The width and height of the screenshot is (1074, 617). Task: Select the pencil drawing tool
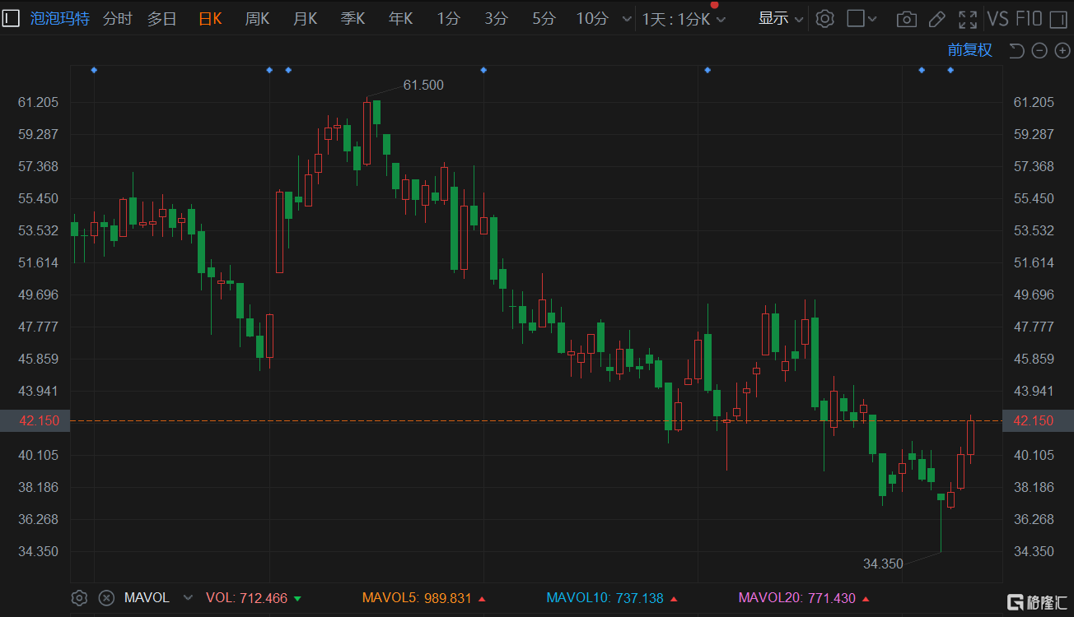pos(936,19)
